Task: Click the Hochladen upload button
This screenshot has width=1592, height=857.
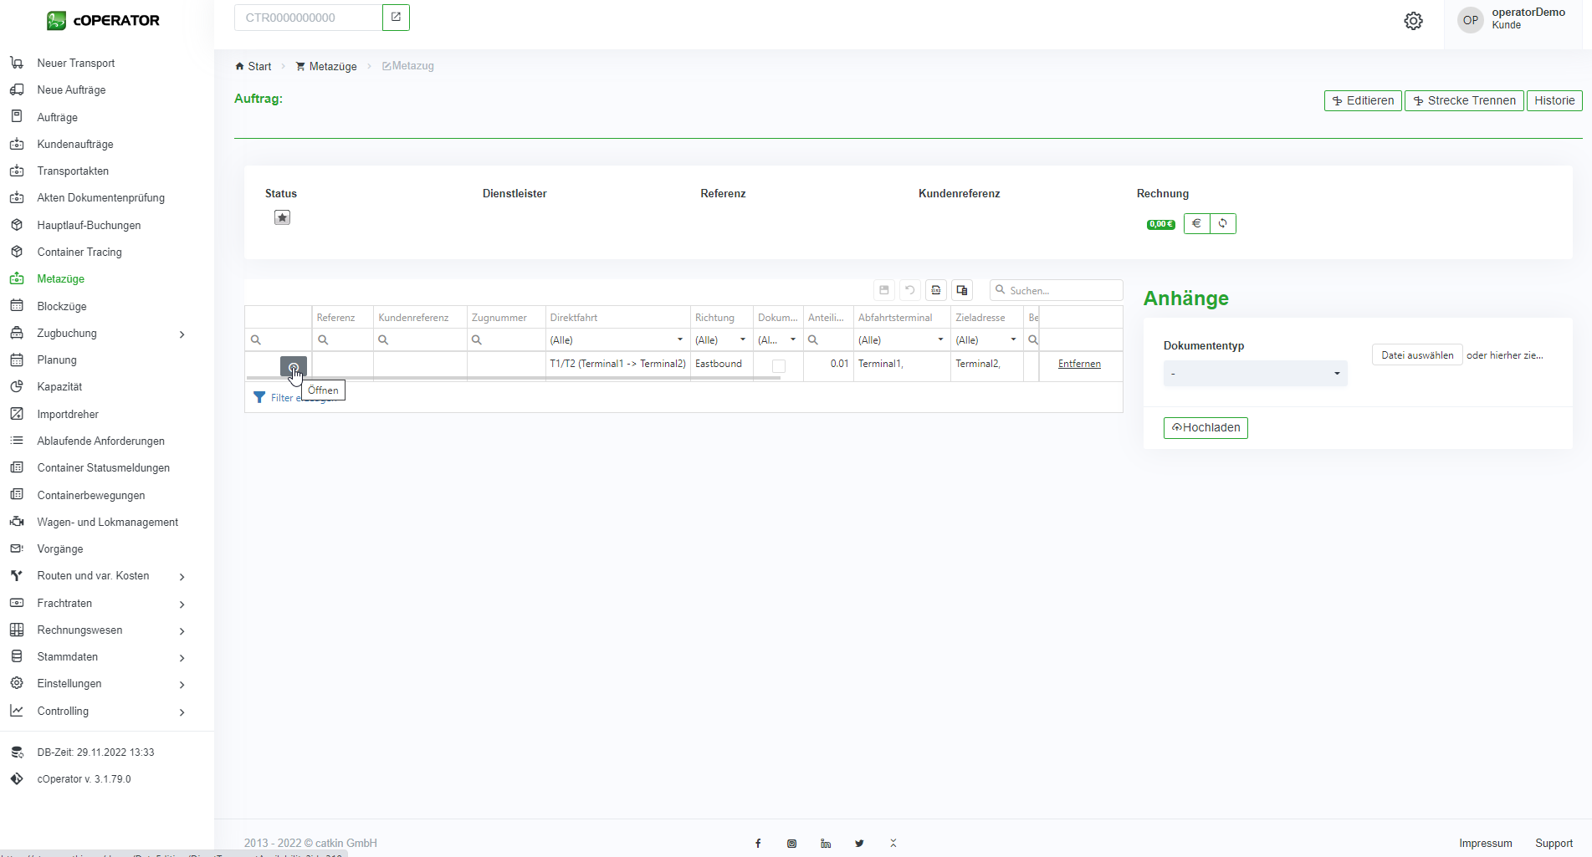Action: (x=1206, y=427)
